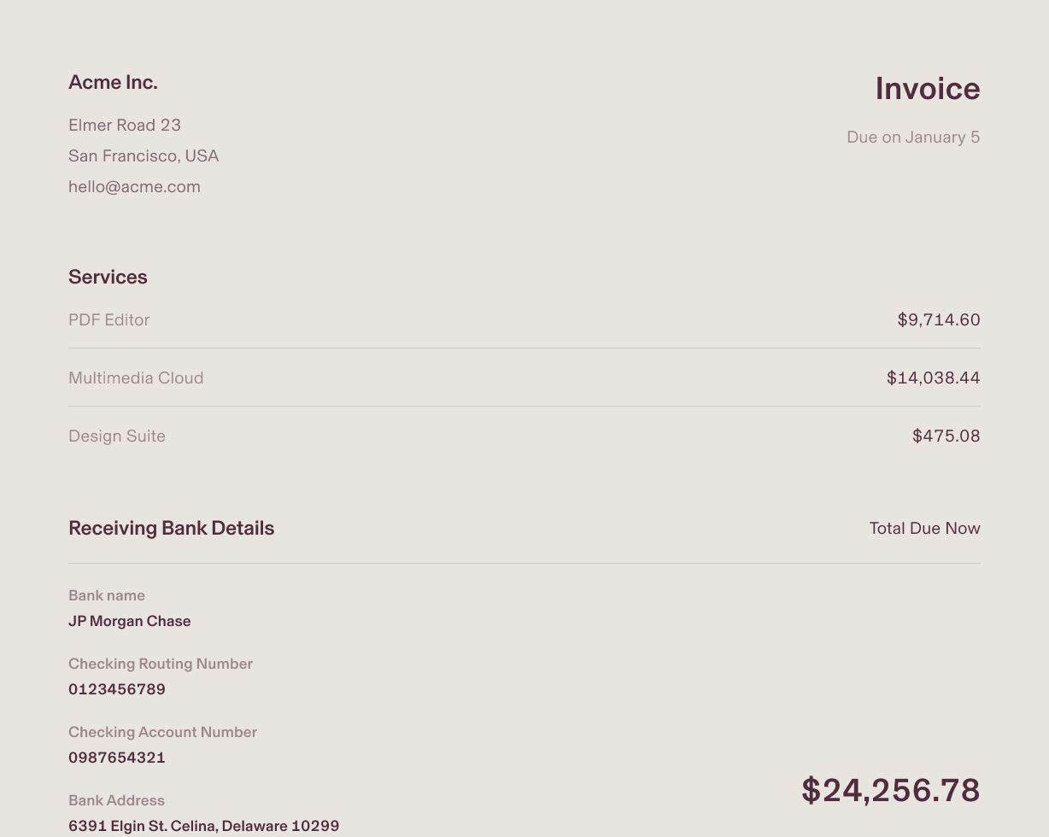This screenshot has height=837, width=1049.
Task: Click the $475.08 Design Suite amount
Action: click(x=946, y=436)
